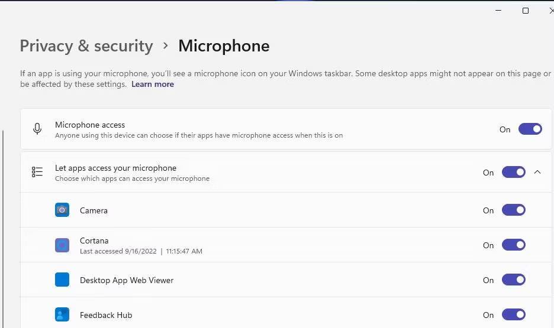Screen dimensions: 554x328
Task: Click the Desktop App Web Viewer icon
Action: 62,280
